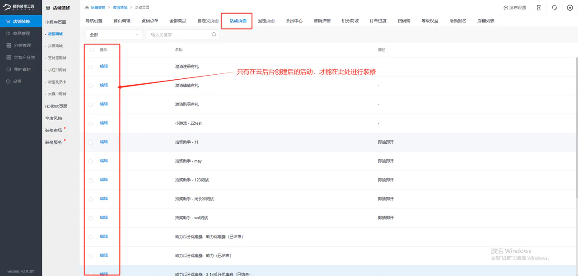
Task: Select 抖音商城 in submenu
Action: point(56,46)
